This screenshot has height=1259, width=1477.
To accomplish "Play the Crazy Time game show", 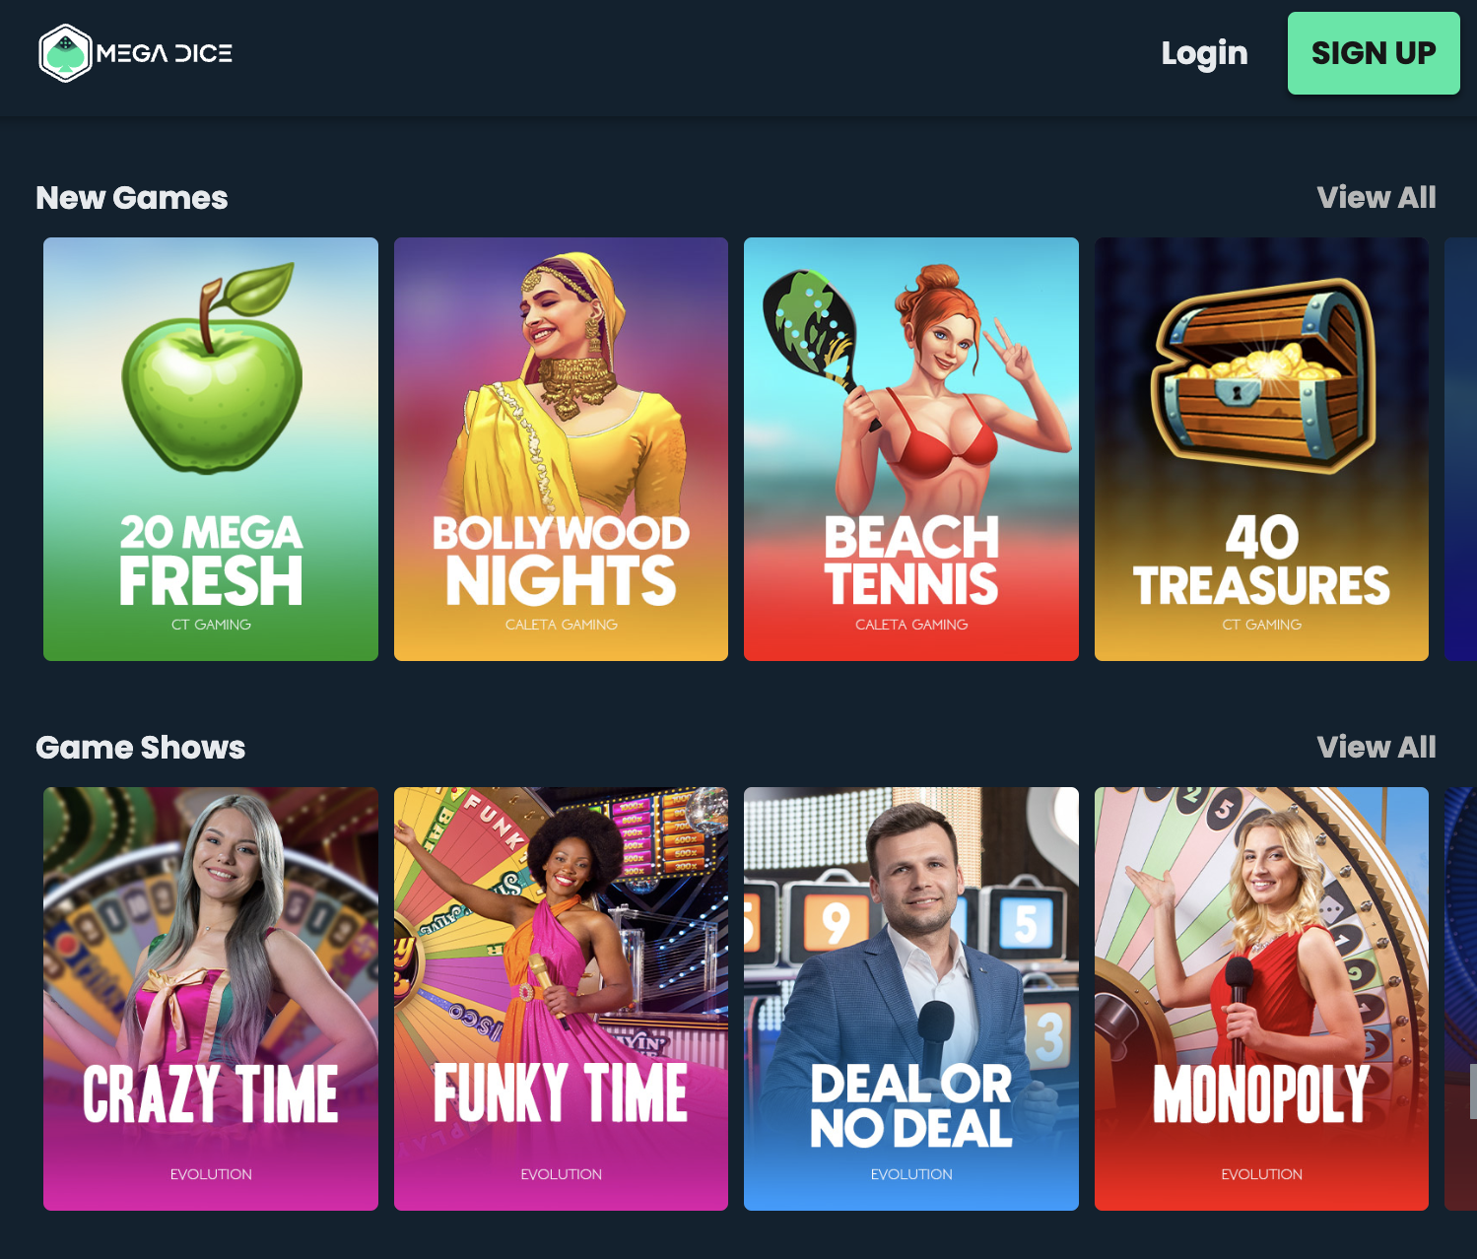I will click(211, 999).
